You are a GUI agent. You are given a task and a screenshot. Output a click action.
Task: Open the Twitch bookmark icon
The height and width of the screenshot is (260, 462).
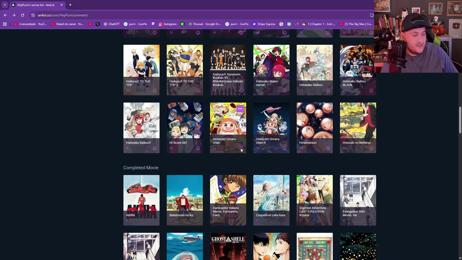point(153,24)
